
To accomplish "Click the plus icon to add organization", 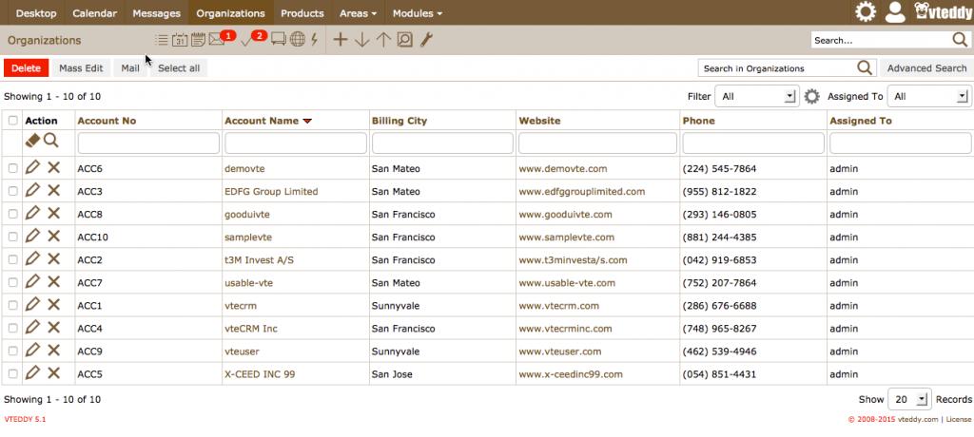I will pyautogui.click(x=341, y=40).
